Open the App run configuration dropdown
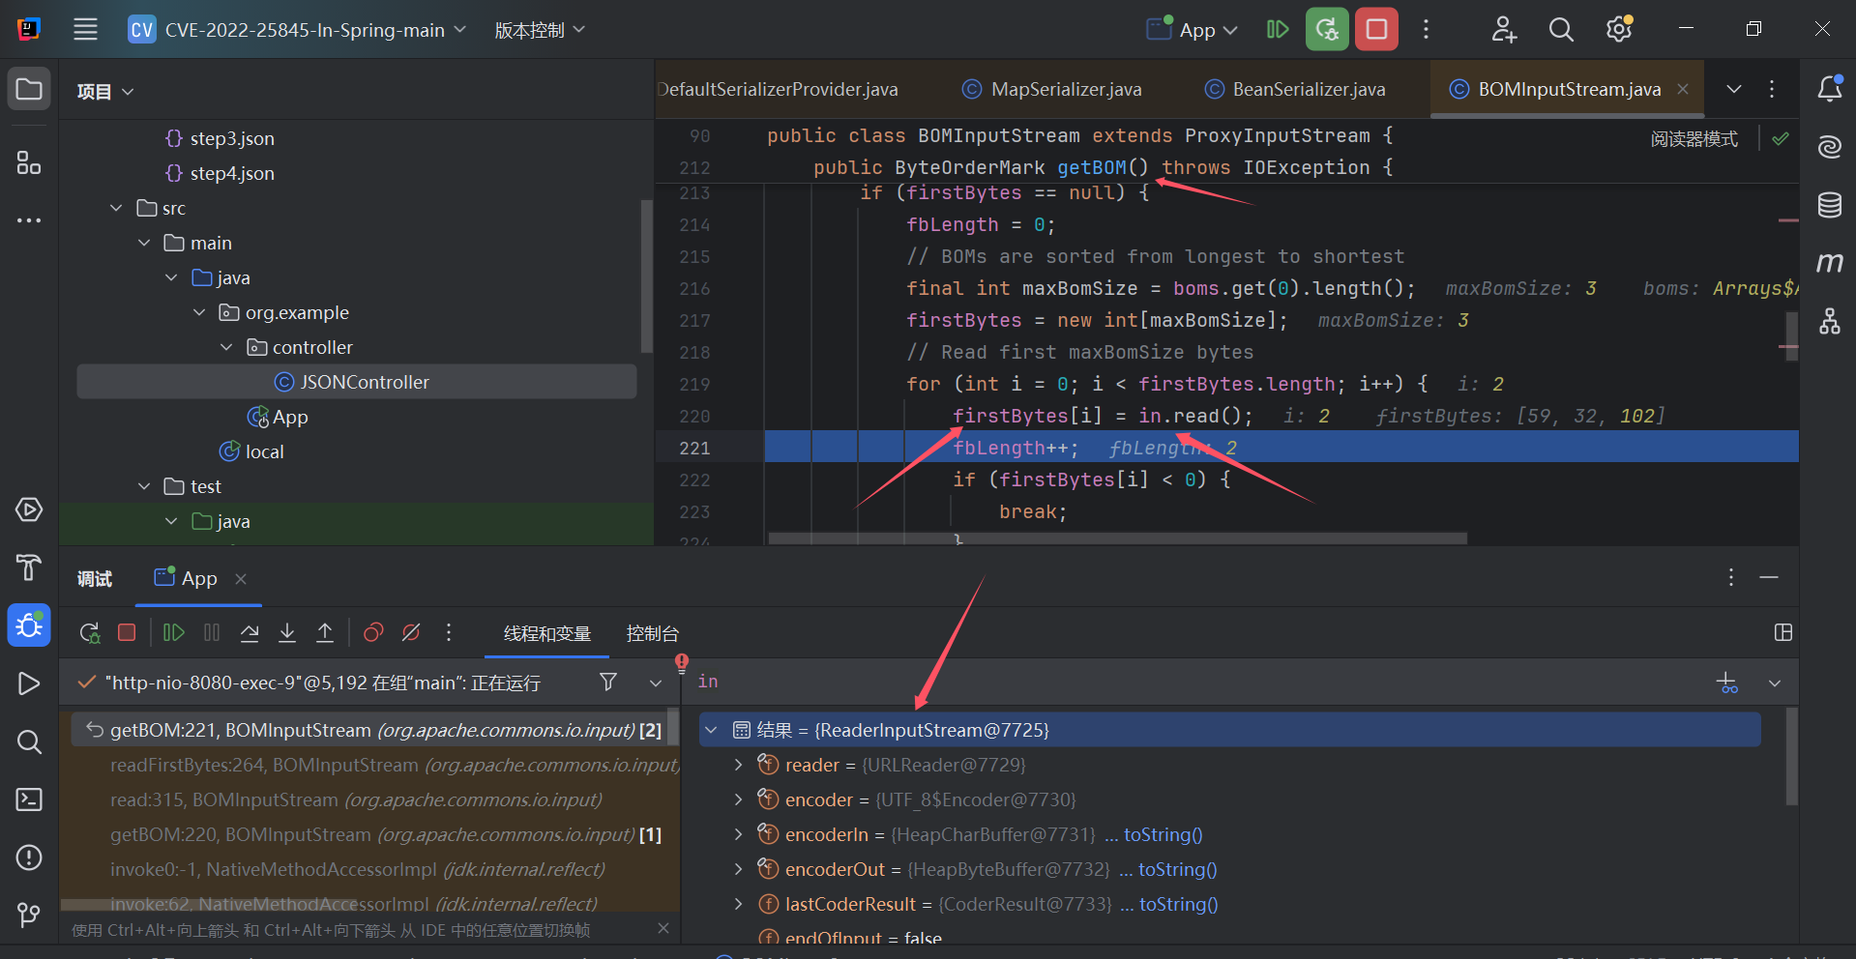 point(1192,30)
